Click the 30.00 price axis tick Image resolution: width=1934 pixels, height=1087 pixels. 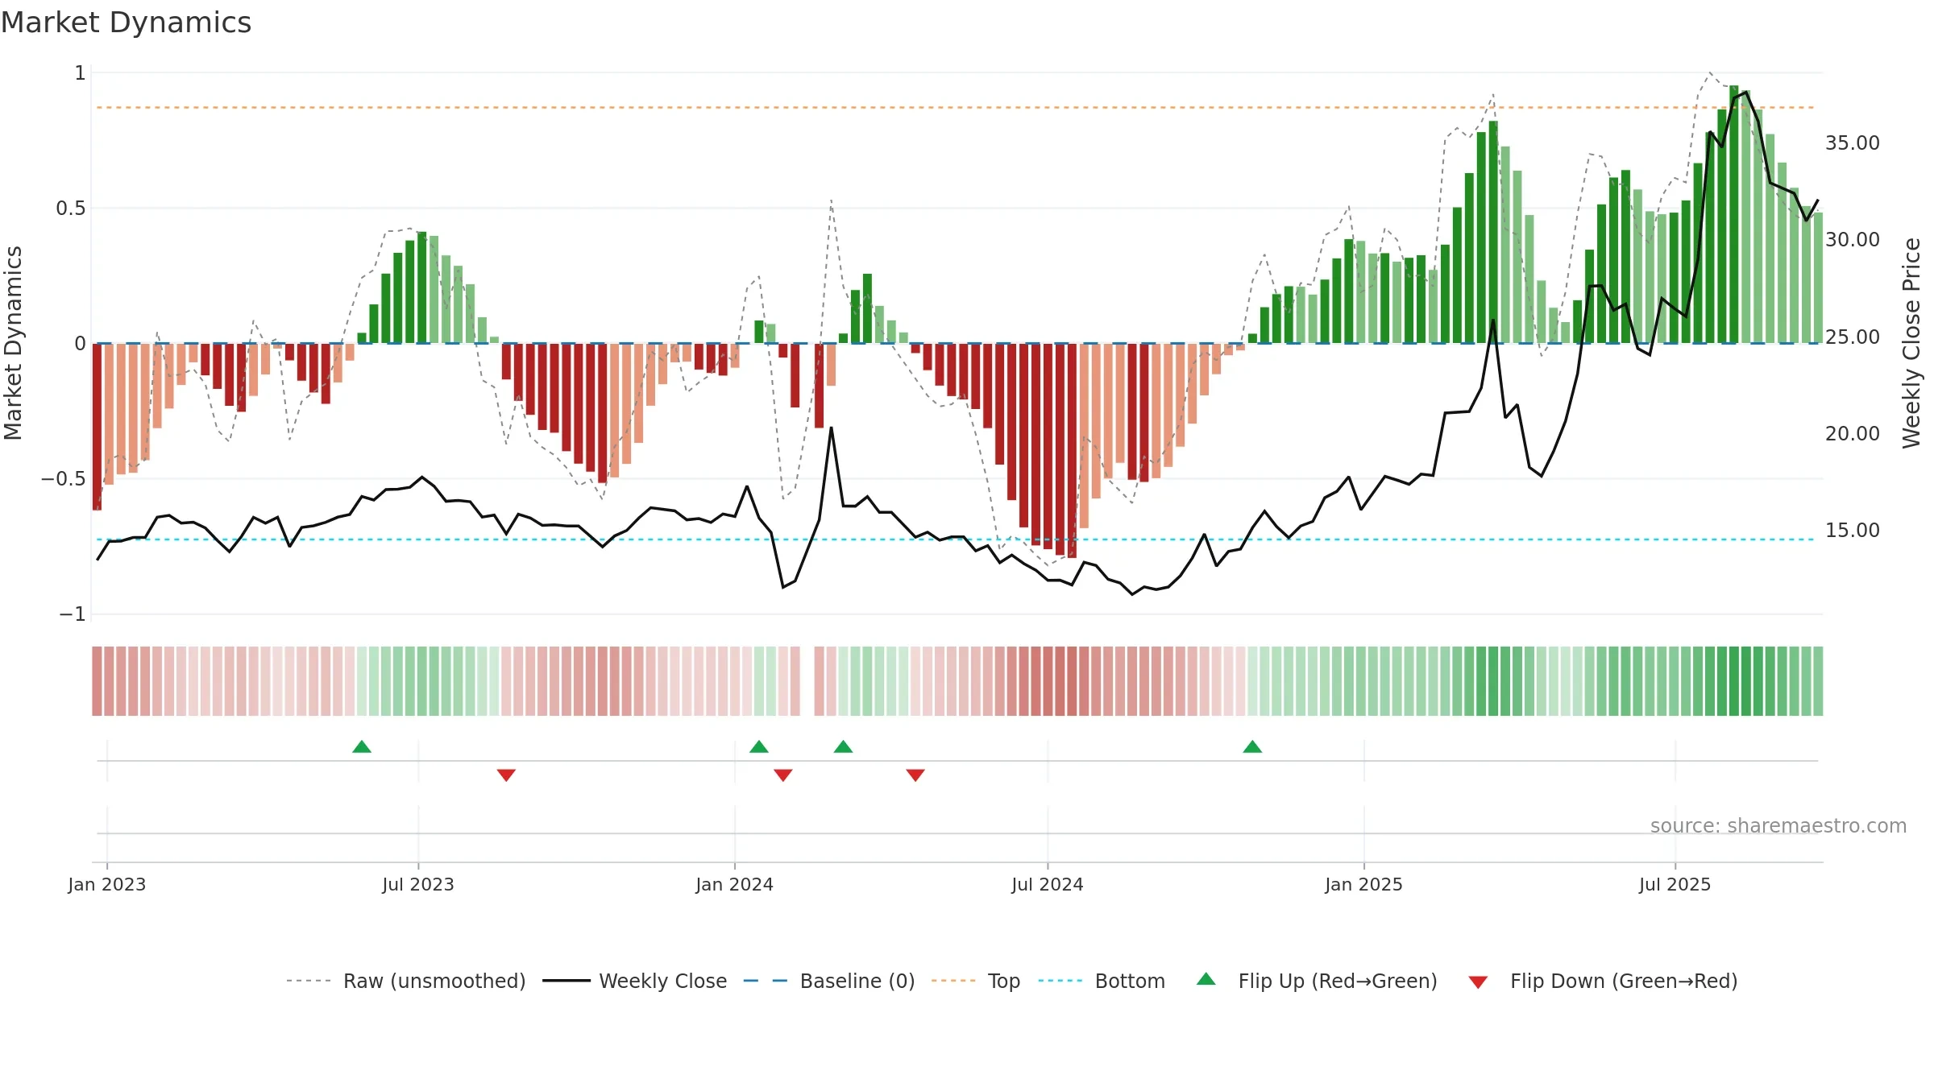pos(1853,239)
